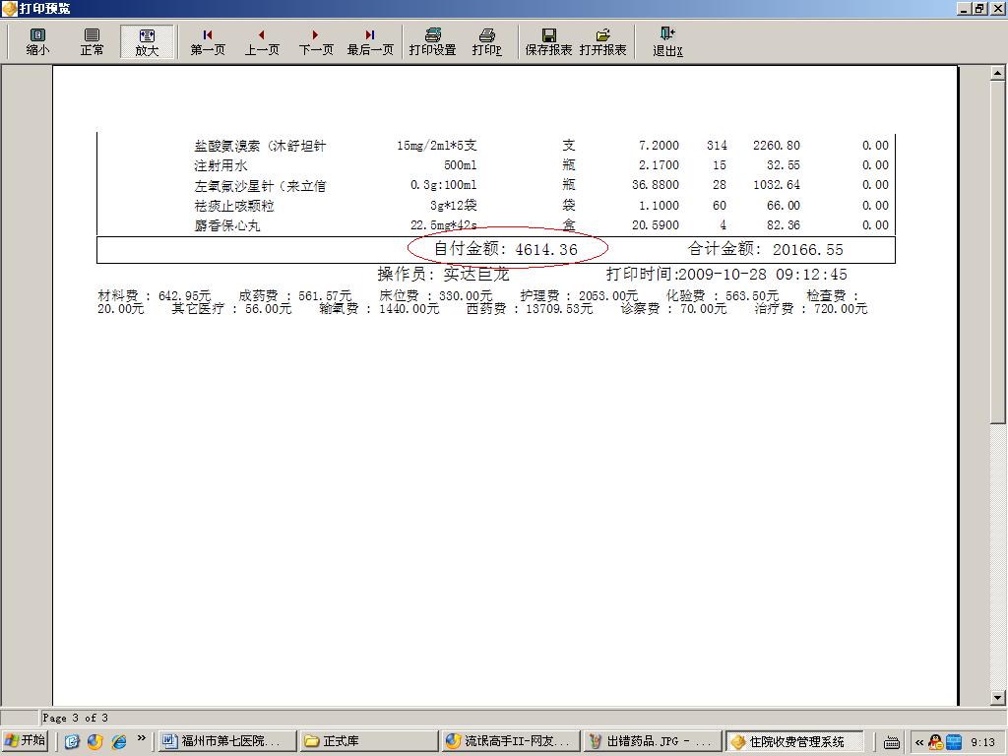
Task: Jump to last page with 最后一页
Action: (x=370, y=41)
